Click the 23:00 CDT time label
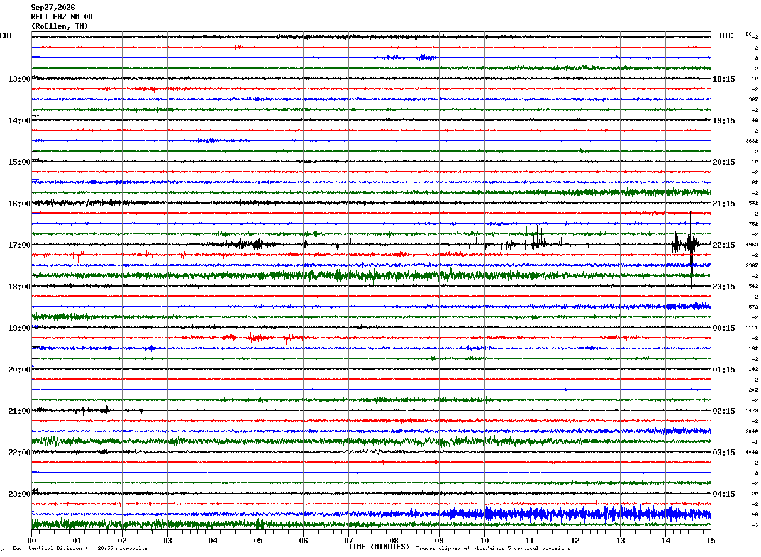The width and height of the screenshot is (761, 557). (x=19, y=494)
